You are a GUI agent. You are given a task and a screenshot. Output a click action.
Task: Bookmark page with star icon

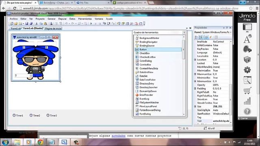click(x=251, y=8)
